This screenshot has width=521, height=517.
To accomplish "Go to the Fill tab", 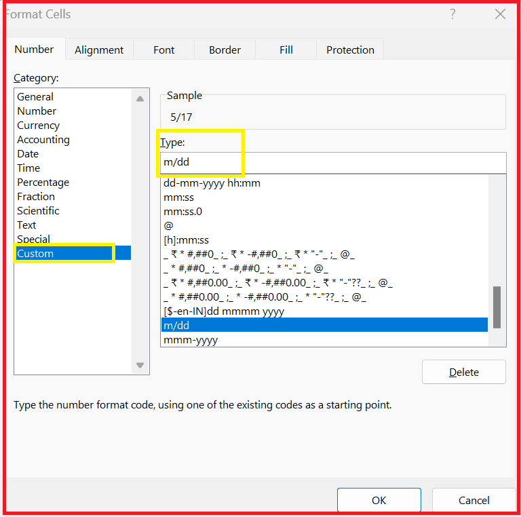I will point(286,50).
